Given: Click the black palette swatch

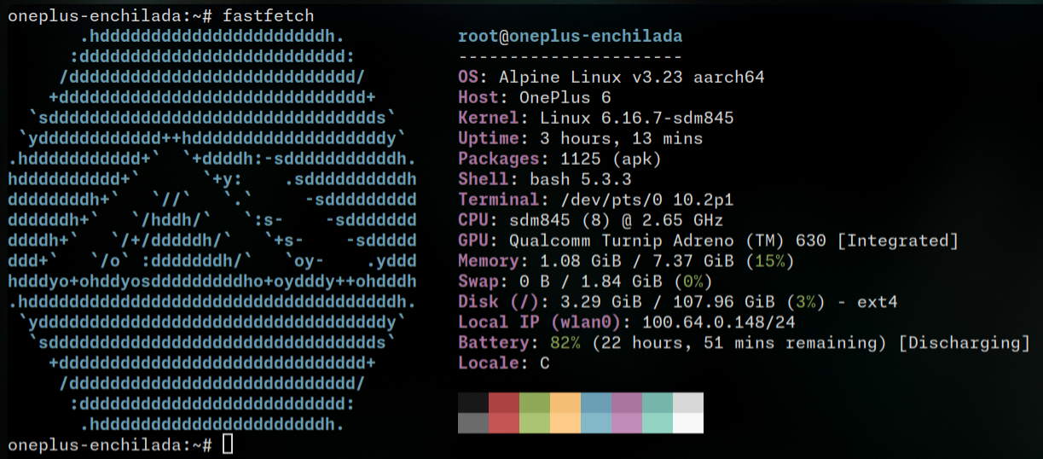Looking at the screenshot, I should click(x=473, y=403).
